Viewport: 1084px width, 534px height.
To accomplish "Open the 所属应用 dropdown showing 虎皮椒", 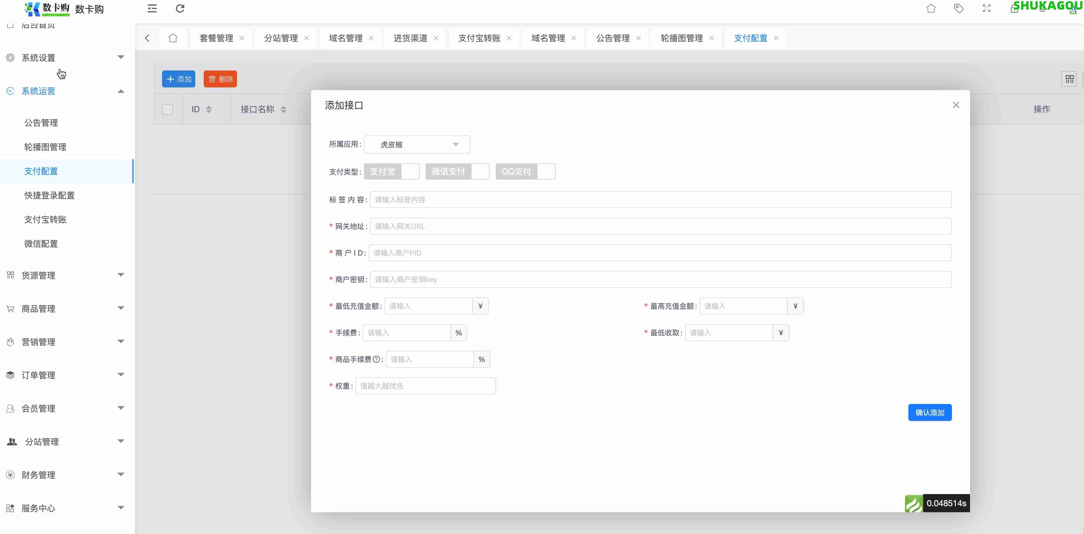I will tap(417, 144).
